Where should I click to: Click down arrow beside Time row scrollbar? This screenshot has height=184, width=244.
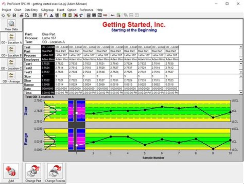coord(241,93)
